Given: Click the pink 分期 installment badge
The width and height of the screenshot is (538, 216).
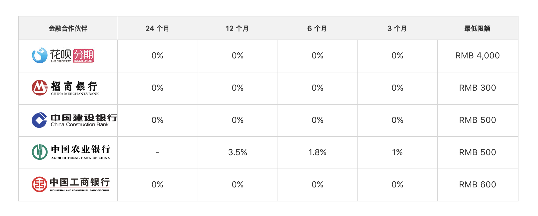Looking at the screenshot, I should [x=84, y=56].
